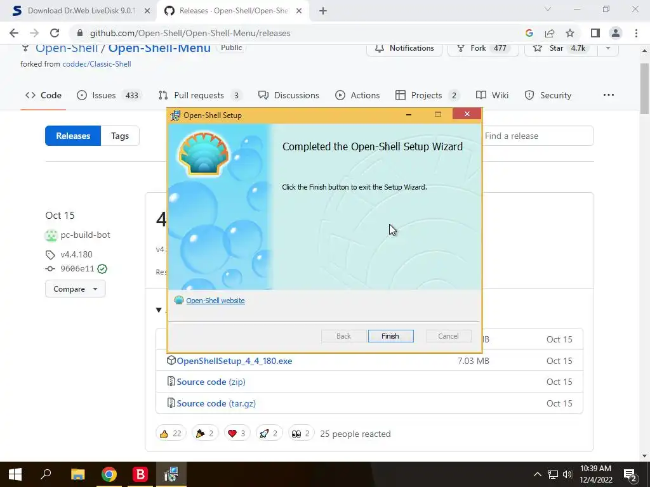Image resolution: width=650 pixels, height=487 pixels.
Task: Open the Windows Start menu
Action: tap(15, 474)
